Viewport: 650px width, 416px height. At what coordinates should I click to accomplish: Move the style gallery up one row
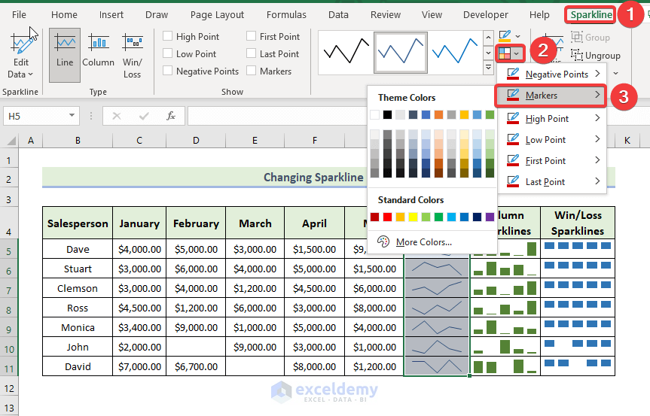click(488, 38)
